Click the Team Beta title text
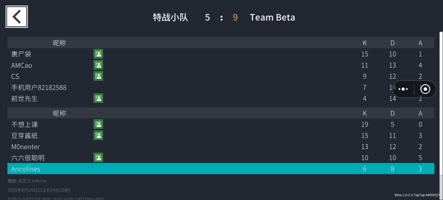The width and height of the screenshot is (443, 200). (x=272, y=17)
